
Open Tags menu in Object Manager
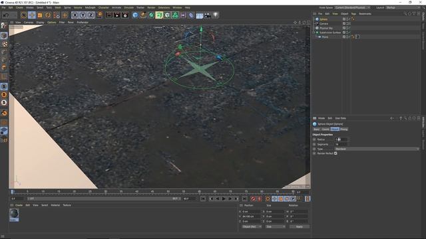point(353,14)
